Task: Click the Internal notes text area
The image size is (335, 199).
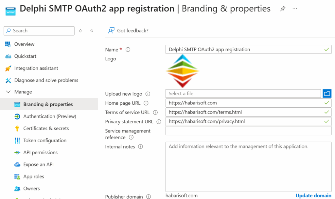Action: (249, 167)
